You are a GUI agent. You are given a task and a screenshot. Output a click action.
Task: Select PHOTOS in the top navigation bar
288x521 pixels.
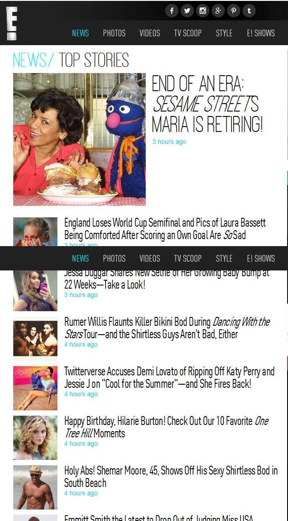(x=114, y=33)
